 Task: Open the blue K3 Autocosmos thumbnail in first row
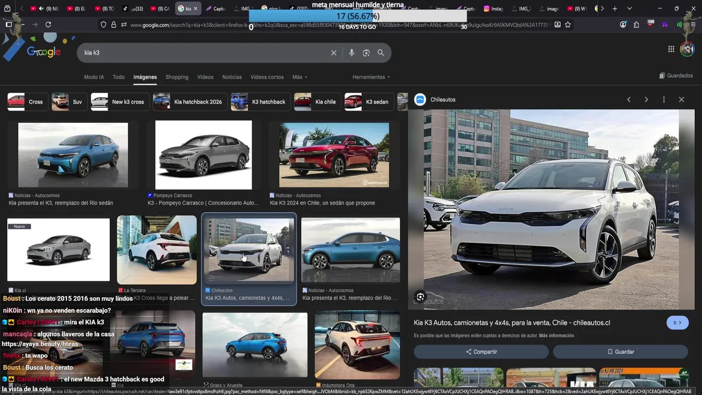click(73, 155)
